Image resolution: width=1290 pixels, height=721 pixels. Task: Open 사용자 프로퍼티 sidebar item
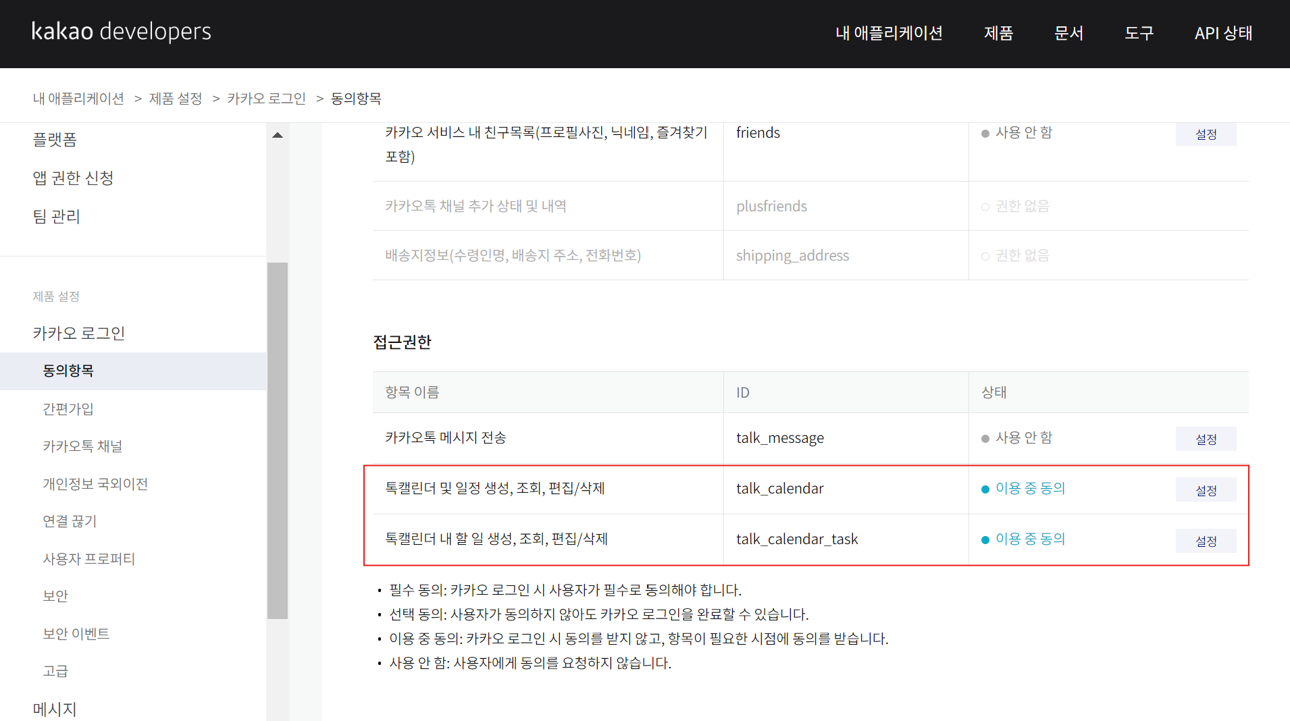click(x=89, y=559)
